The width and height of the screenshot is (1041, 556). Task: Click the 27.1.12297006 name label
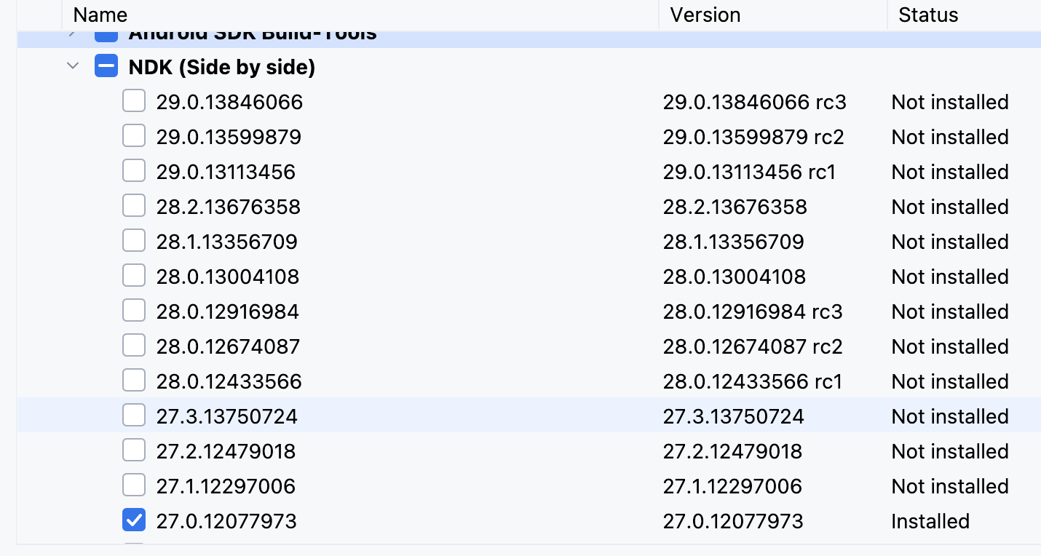coord(226,486)
